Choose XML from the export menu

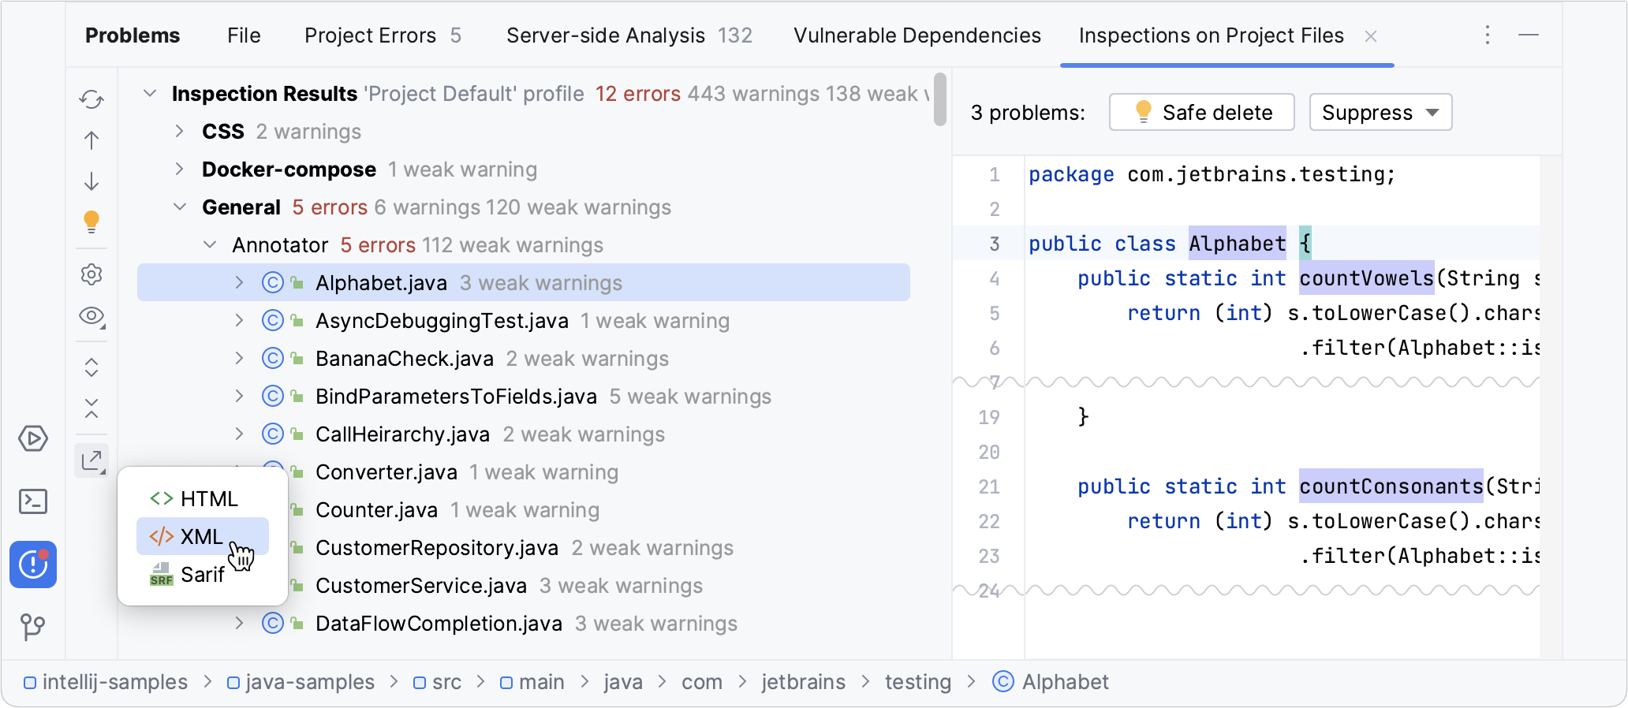pos(202,537)
